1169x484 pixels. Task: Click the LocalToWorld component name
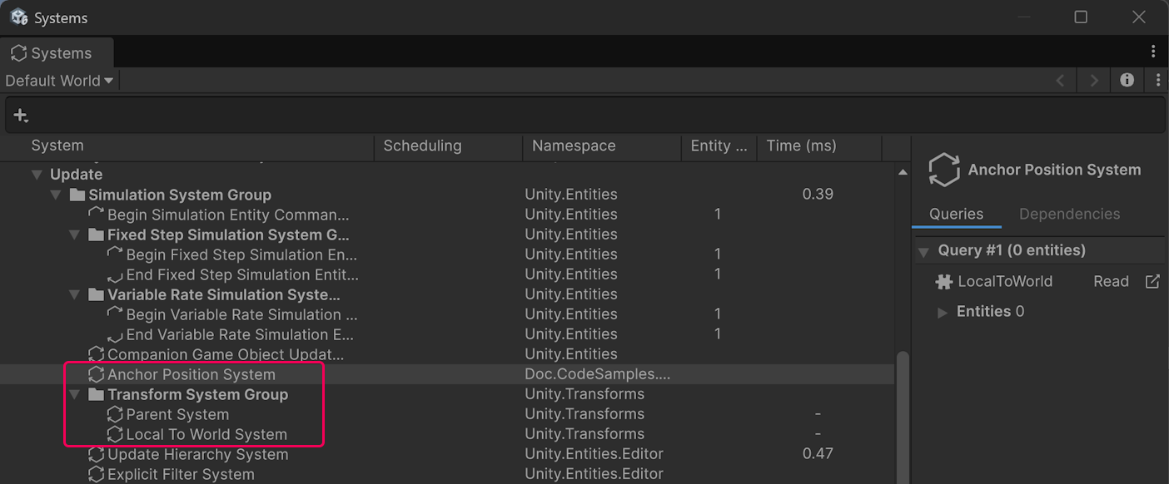(1005, 281)
